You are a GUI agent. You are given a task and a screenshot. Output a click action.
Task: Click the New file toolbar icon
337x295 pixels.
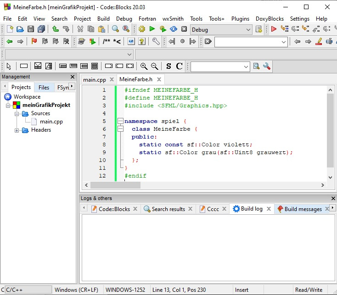(10, 29)
